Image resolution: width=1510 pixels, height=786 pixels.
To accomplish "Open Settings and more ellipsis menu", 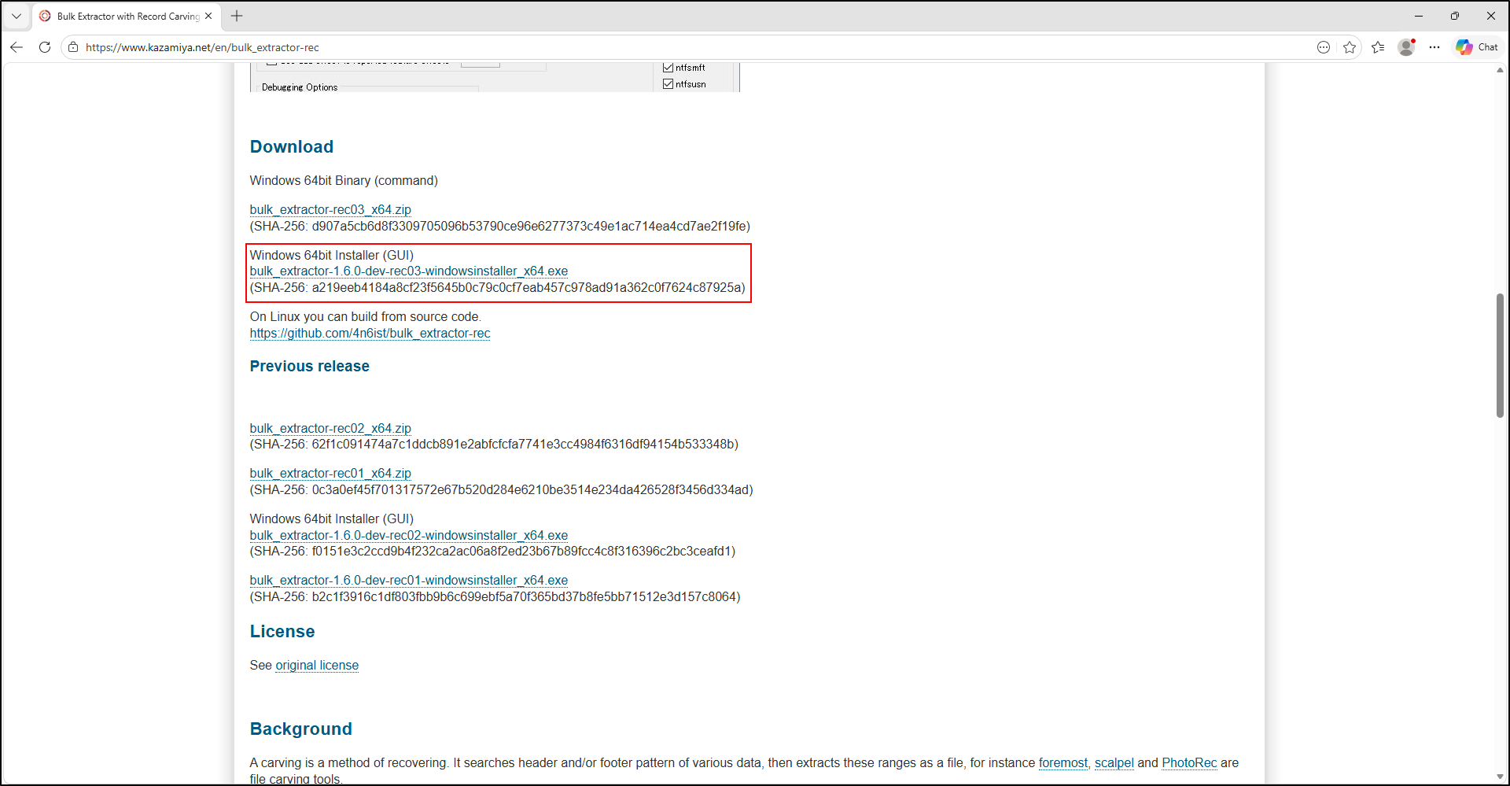I will 1434,47.
